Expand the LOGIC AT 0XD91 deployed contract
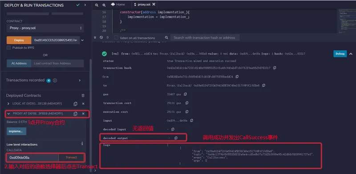The width and height of the screenshot is (356, 174). (x=8, y=104)
